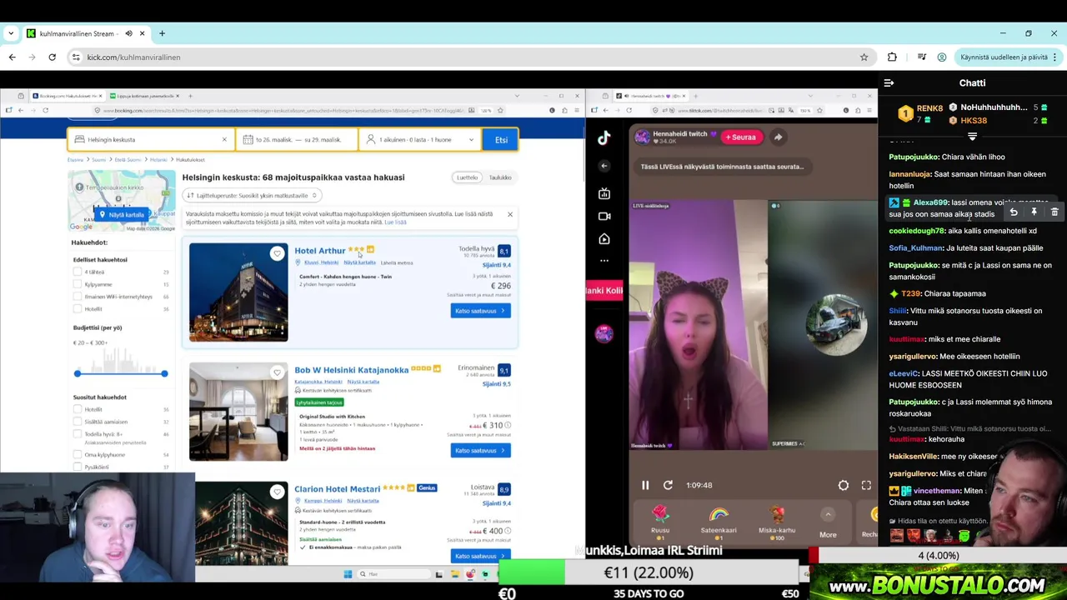Check Oma kylpyhuone filter
This screenshot has width=1067, height=600.
[78, 454]
